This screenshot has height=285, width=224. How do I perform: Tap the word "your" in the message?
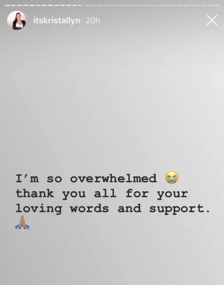point(172,194)
